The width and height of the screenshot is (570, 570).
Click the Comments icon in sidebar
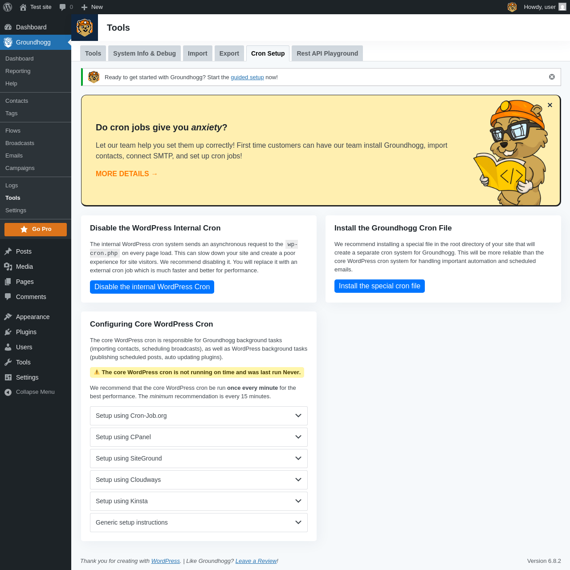click(8, 297)
